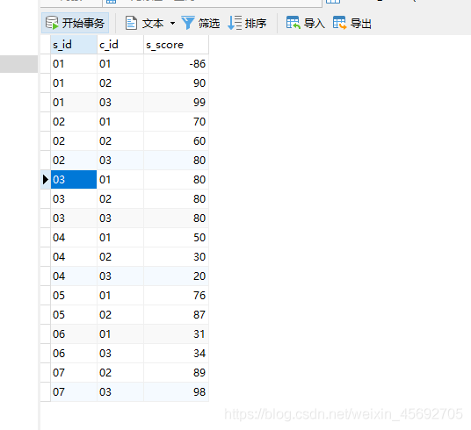
Task: Click the score cell showing 98
Action: click(x=176, y=392)
